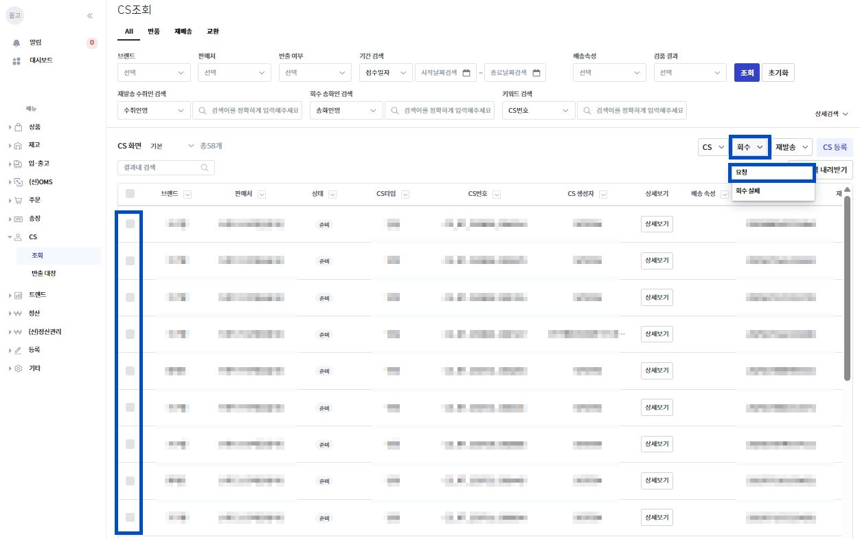Click the CS 등록 button
The width and height of the screenshot is (860, 539).
pos(835,147)
